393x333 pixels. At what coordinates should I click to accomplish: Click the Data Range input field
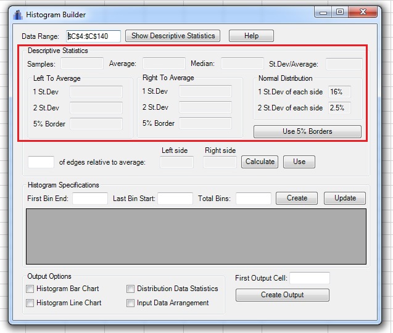click(94, 36)
